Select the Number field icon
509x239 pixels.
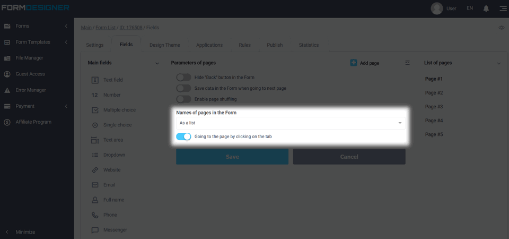point(95,95)
